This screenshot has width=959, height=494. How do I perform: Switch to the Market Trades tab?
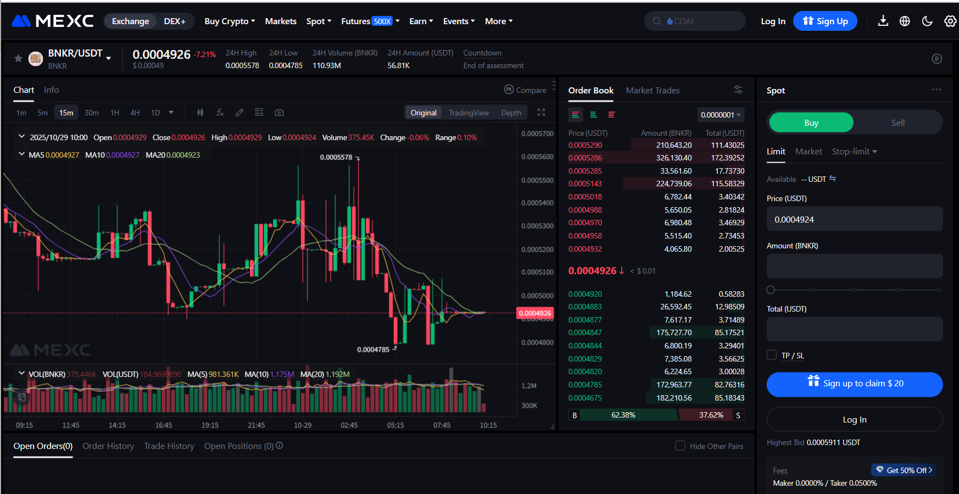pyautogui.click(x=653, y=90)
